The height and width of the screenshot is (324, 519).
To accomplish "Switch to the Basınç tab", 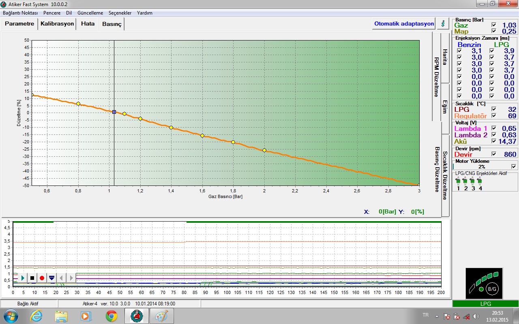I will [x=112, y=24].
